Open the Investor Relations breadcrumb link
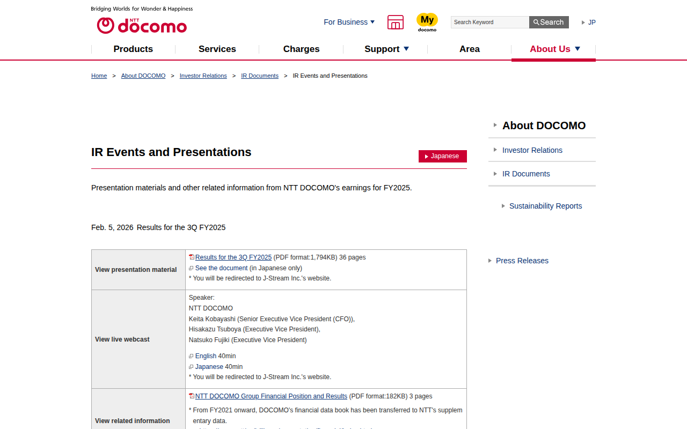The width and height of the screenshot is (687, 429). point(203,76)
